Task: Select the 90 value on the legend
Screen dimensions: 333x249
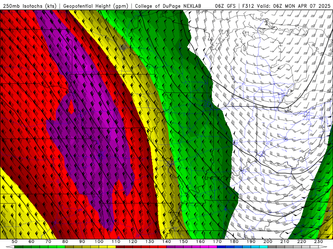Action: pos(82,242)
